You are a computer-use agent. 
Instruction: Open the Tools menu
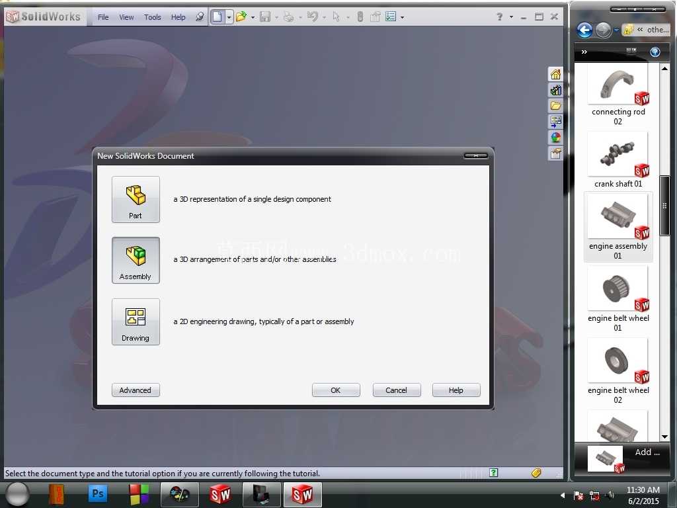click(153, 17)
